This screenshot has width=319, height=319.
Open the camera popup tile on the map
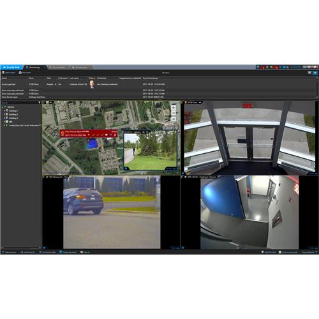pyautogui.click(x=150, y=150)
